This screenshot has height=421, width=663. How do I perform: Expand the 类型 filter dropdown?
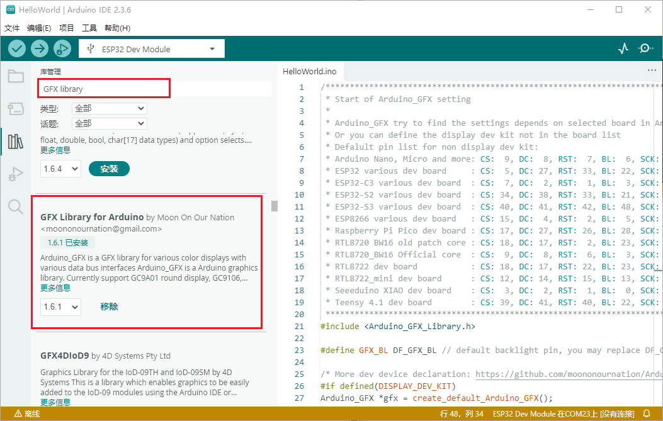coord(109,109)
